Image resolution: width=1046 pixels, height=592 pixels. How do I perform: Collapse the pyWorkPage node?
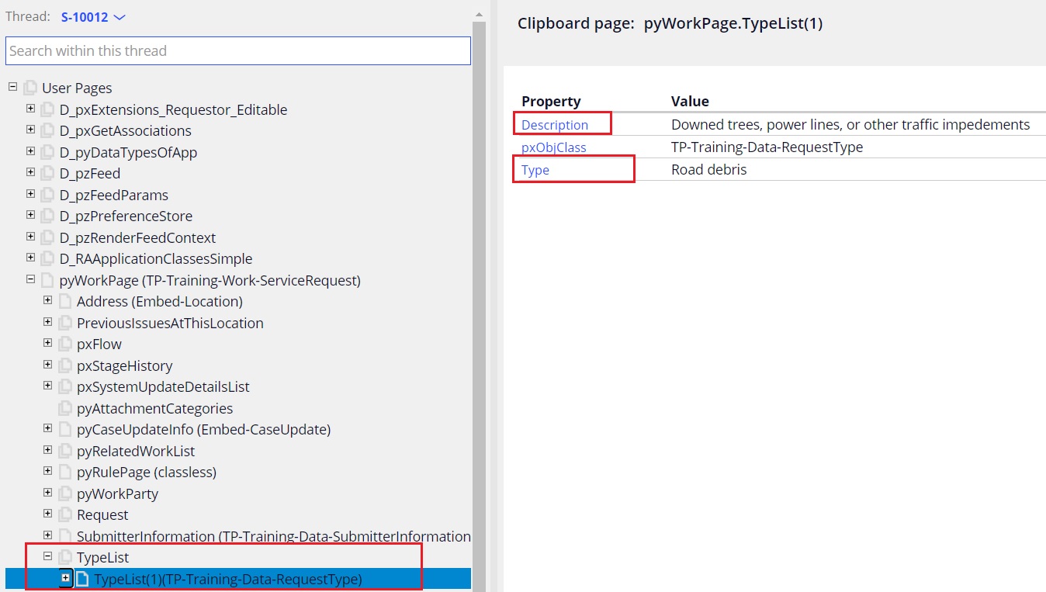coord(30,279)
